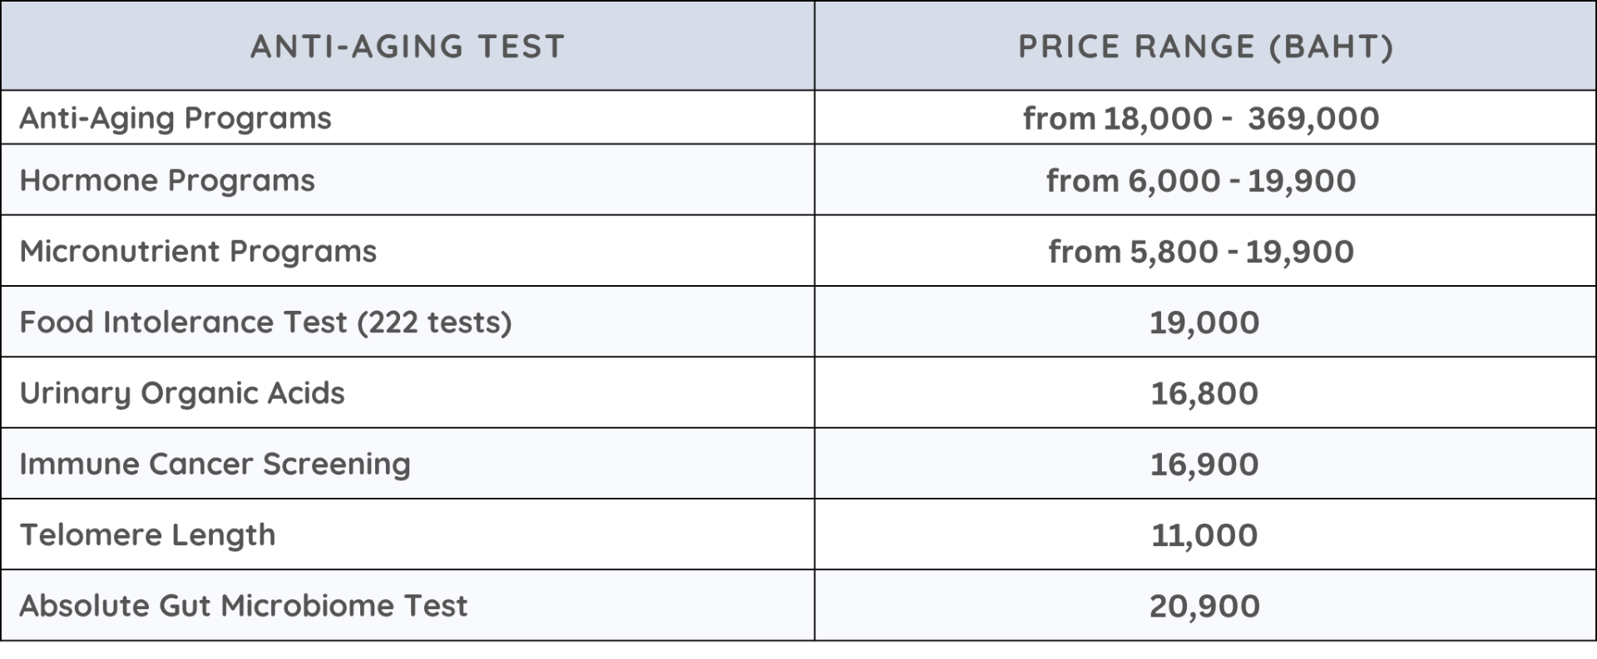Click Food Intolerance Test (222 tests)
The width and height of the screenshot is (1597, 659).
click(265, 322)
